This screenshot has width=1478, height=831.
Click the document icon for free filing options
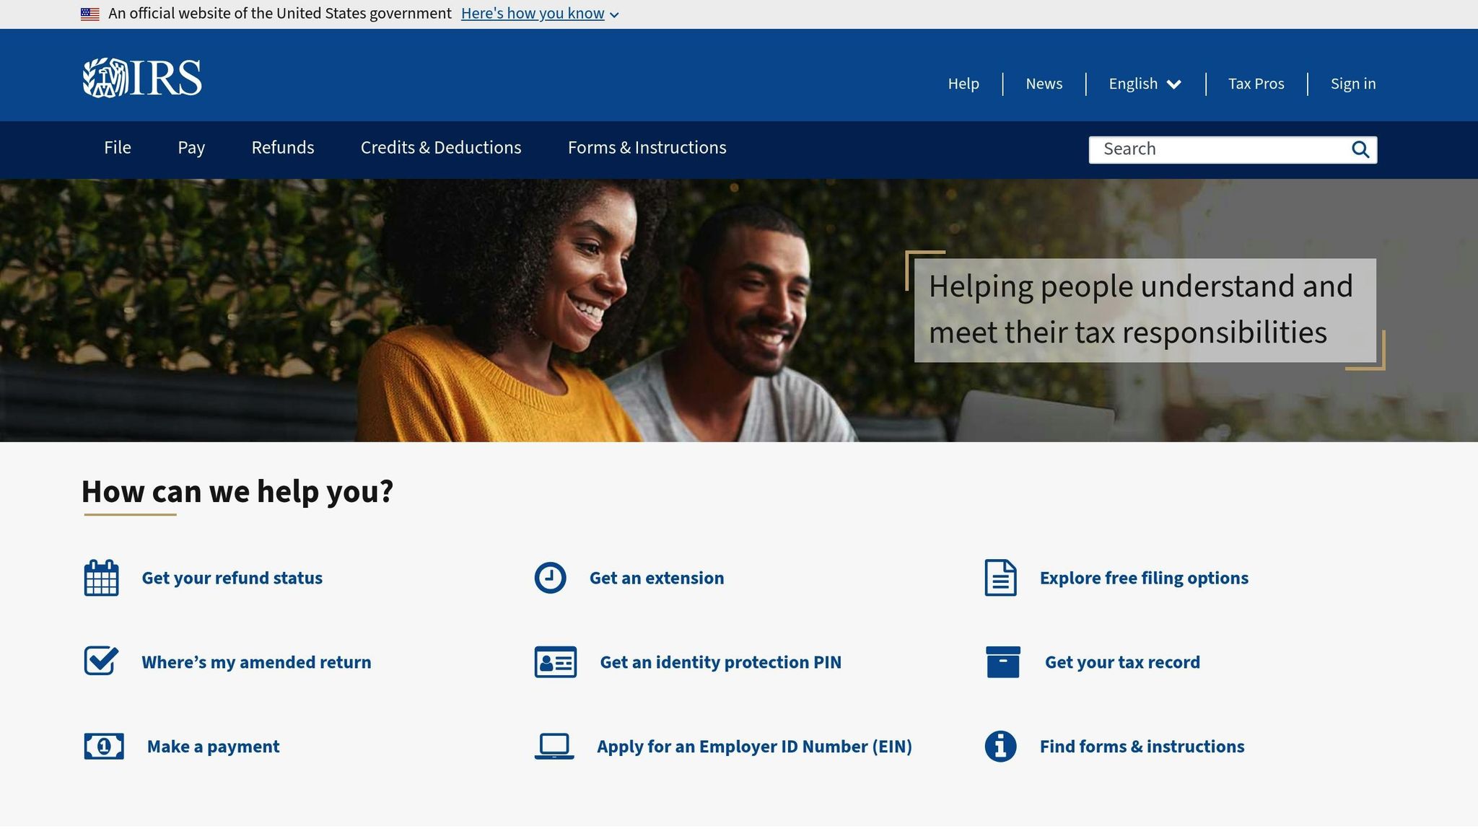pos(1000,577)
